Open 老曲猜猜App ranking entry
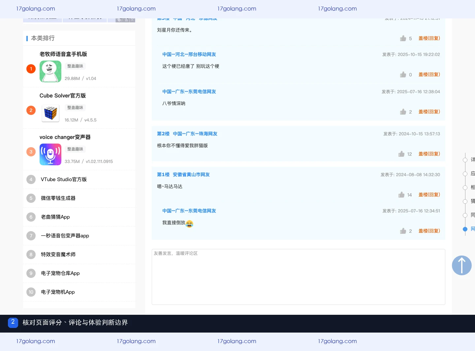Viewport: 475px width, 351px height. 55,217
